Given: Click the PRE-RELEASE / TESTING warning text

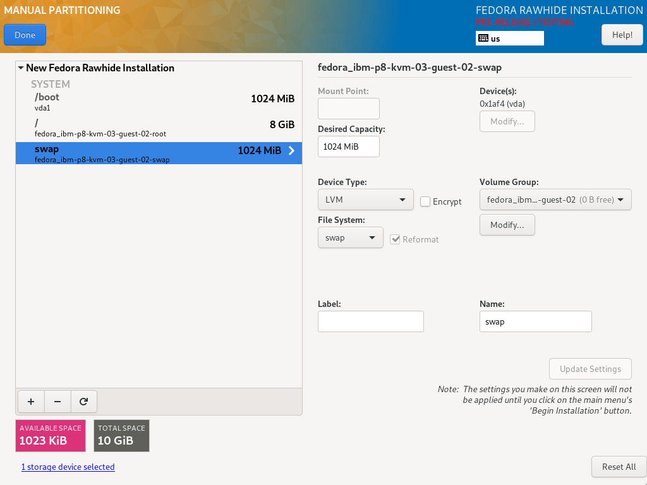Looking at the screenshot, I should pyautogui.click(x=524, y=22).
